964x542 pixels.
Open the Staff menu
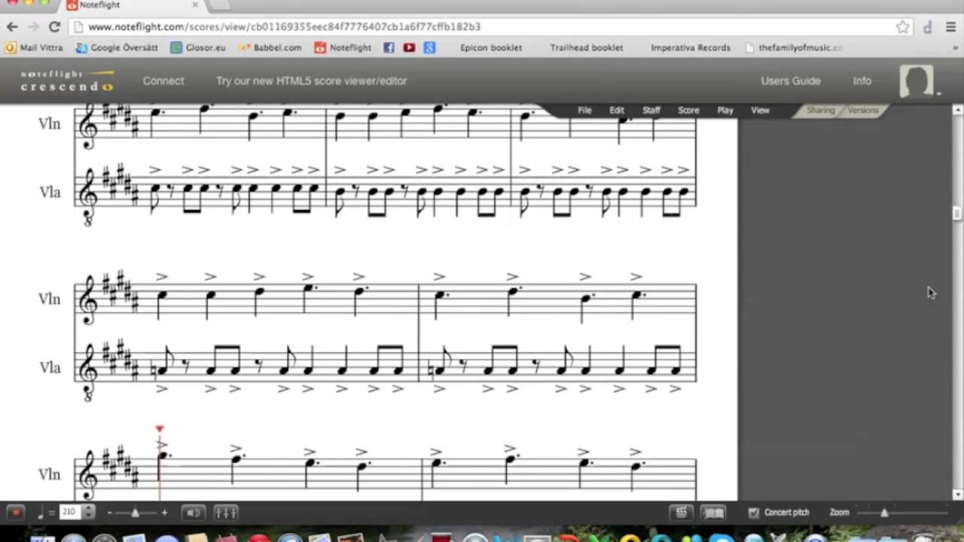coord(651,110)
